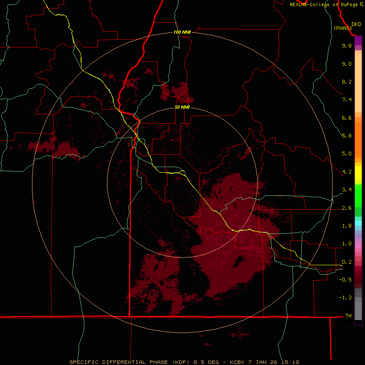Select the bright green color bar segment

click(x=358, y=196)
